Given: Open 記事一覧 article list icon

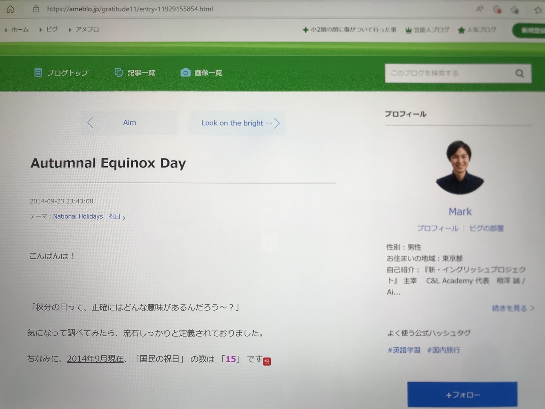Looking at the screenshot, I should [119, 72].
